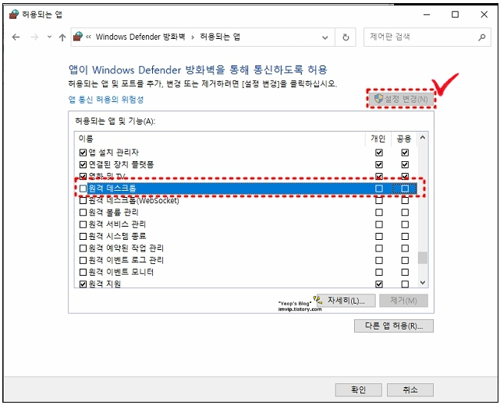Click the list scrollbar down arrow

coord(423,283)
